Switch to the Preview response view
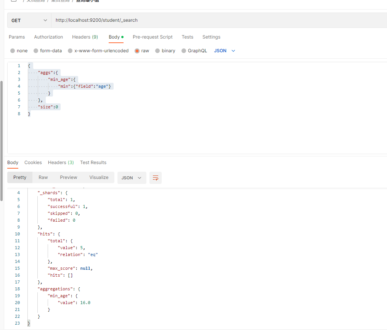Viewport: 387px width, 335px height. pyautogui.click(x=69, y=177)
